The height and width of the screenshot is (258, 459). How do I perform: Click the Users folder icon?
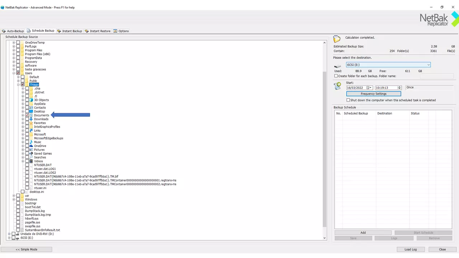coord(22,73)
